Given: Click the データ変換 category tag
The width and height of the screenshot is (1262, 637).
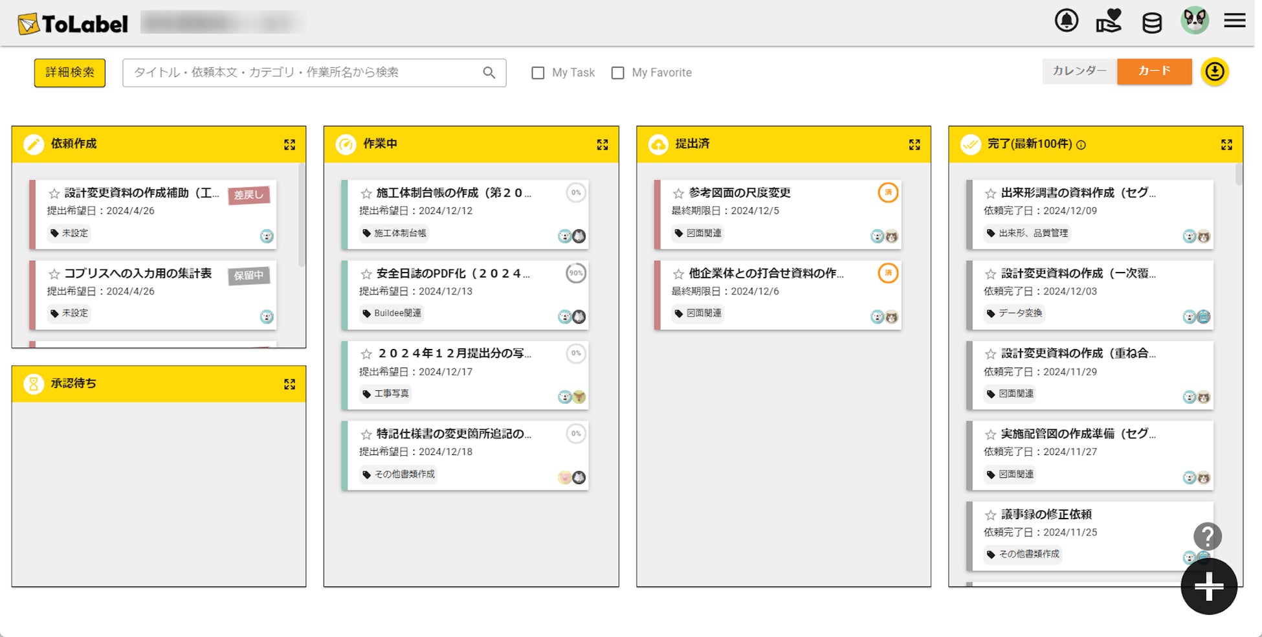Looking at the screenshot, I should (1014, 313).
